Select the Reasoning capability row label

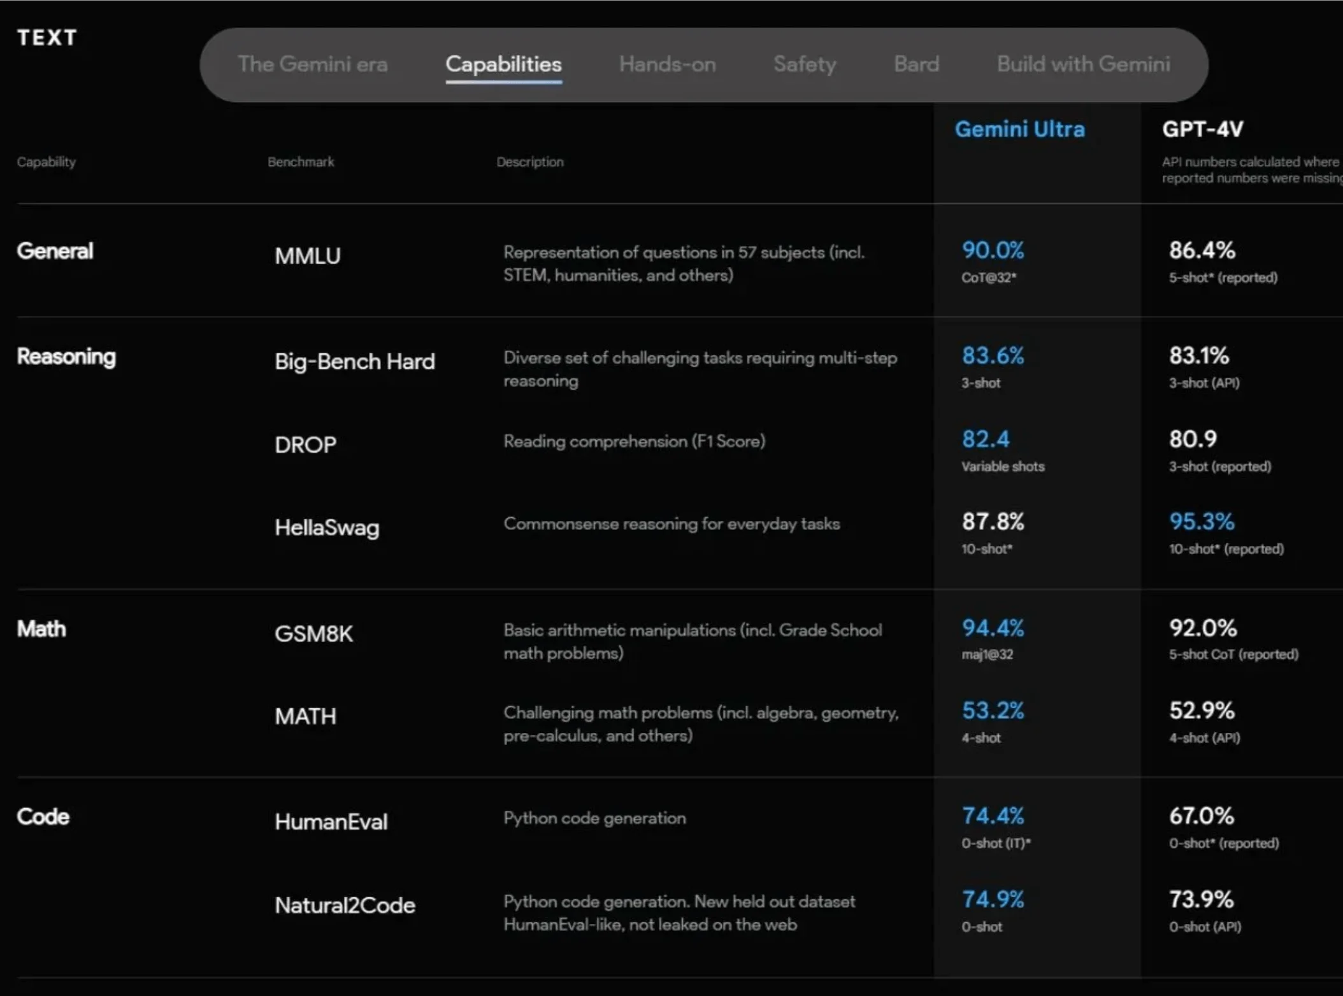(x=66, y=357)
